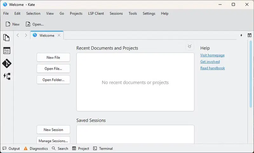
Task: Open the Git panel icon
Action: (6, 63)
